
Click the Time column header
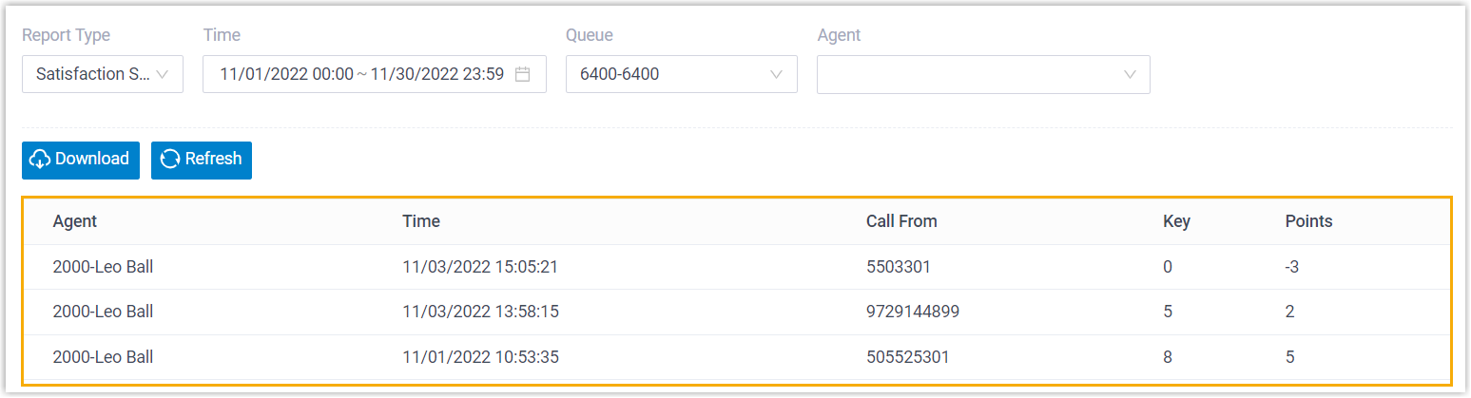pyautogui.click(x=421, y=221)
